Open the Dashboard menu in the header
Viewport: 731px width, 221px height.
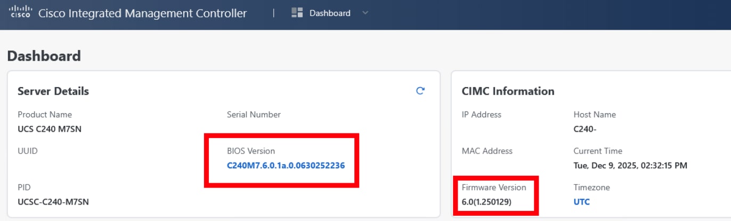click(x=330, y=13)
